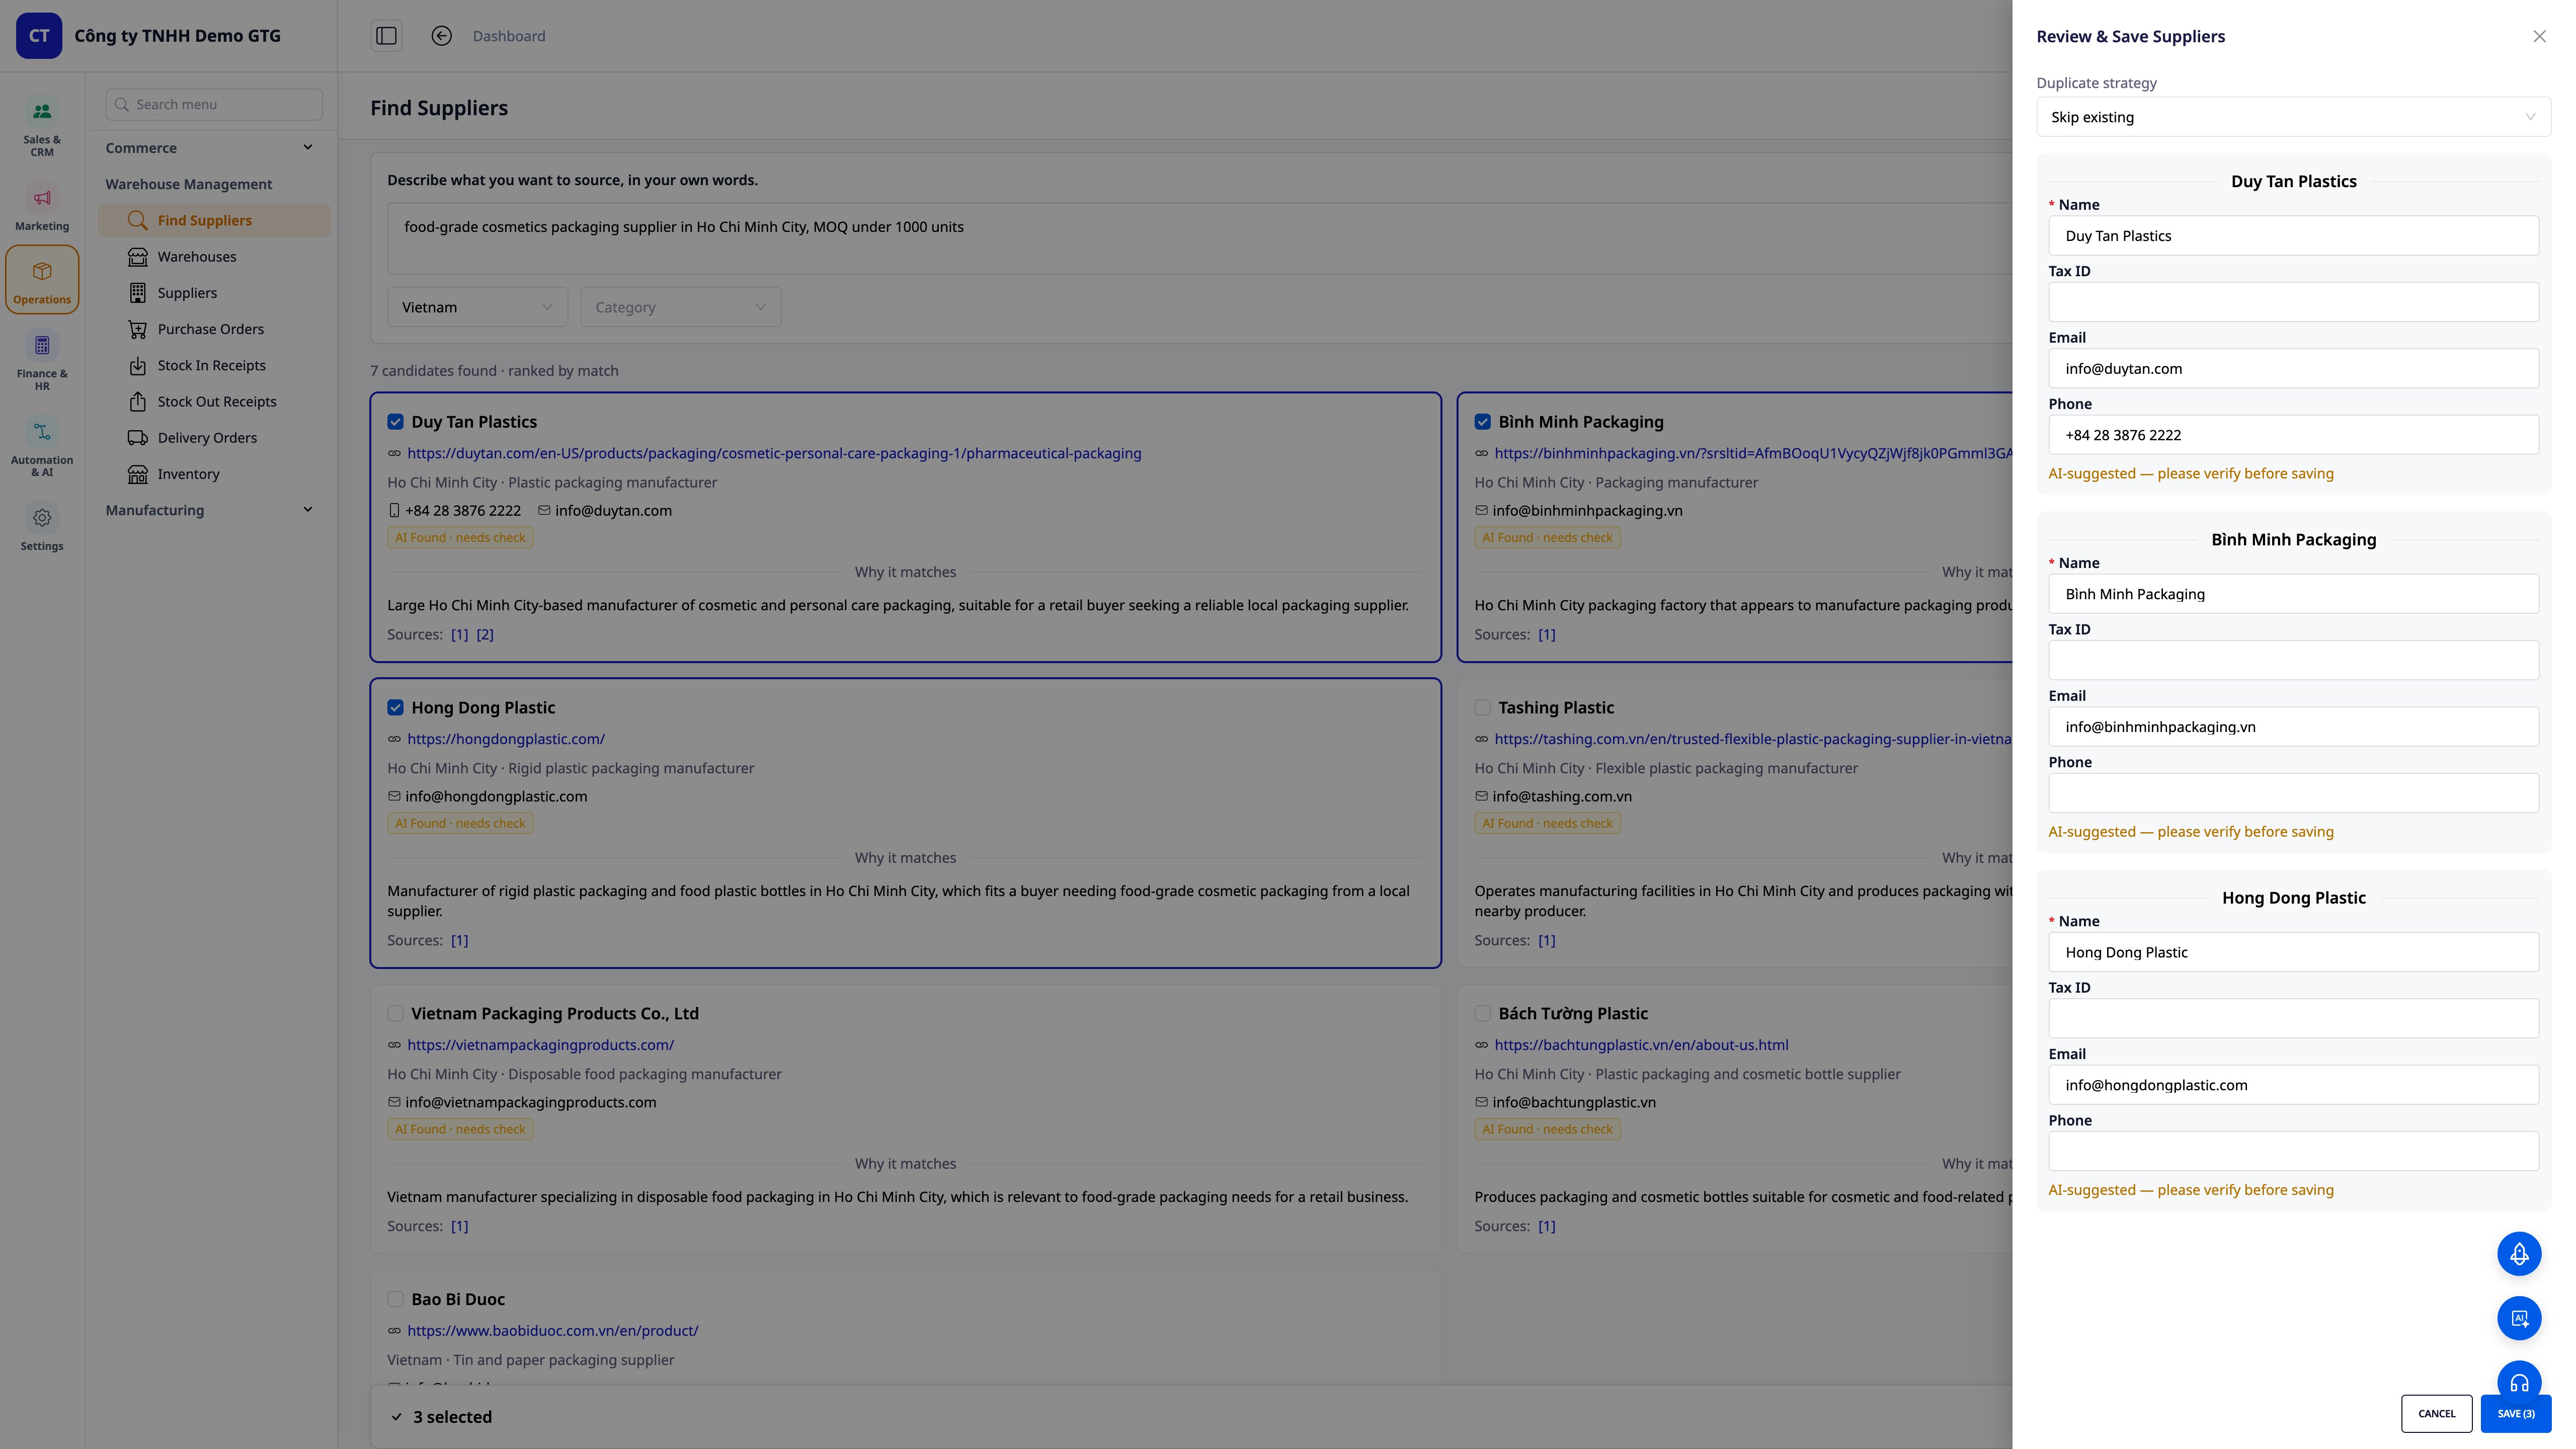2576x1449 pixels.
Task: Click the Hong Dong Plastic Name field
Action: pyautogui.click(x=2293, y=952)
